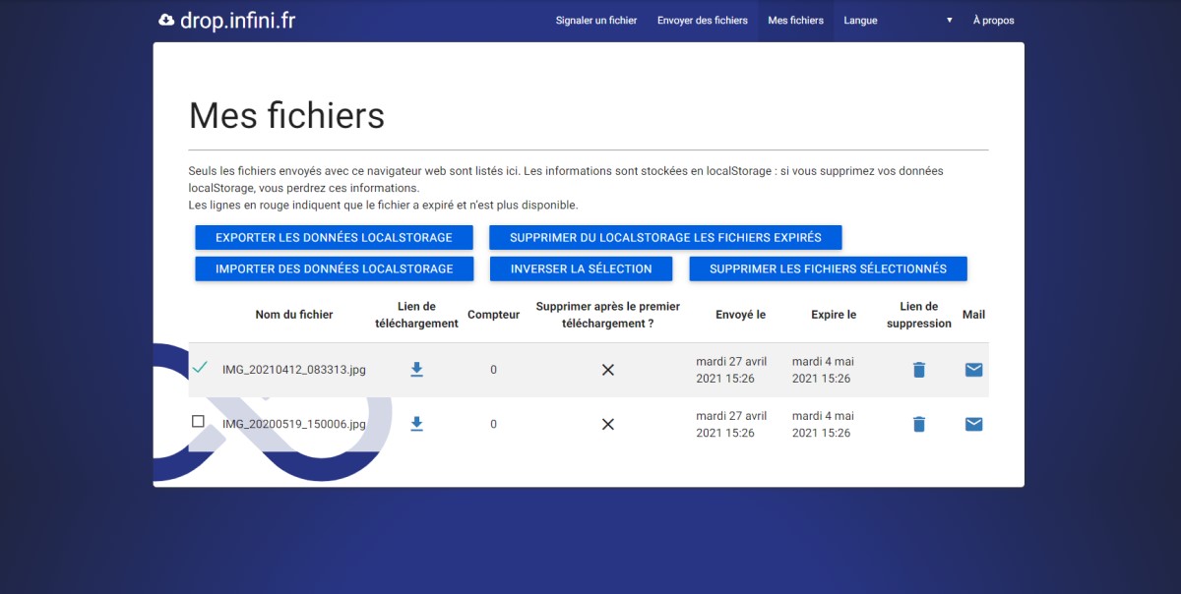Click trash icon for IMG_20200519_150006.jpg
1181x594 pixels.
pos(919,424)
